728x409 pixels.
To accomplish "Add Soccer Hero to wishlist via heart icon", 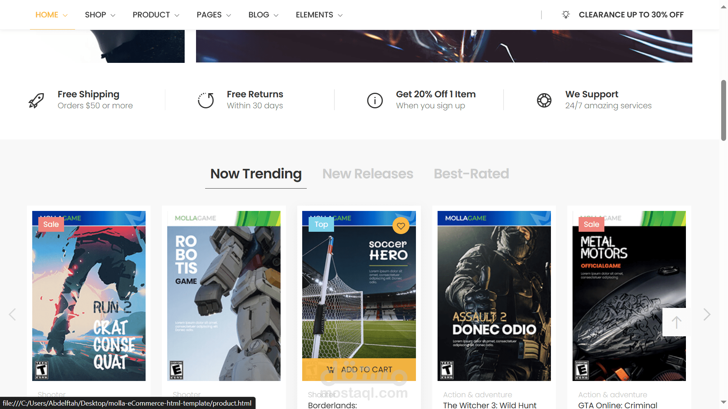I will [x=401, y=226].
